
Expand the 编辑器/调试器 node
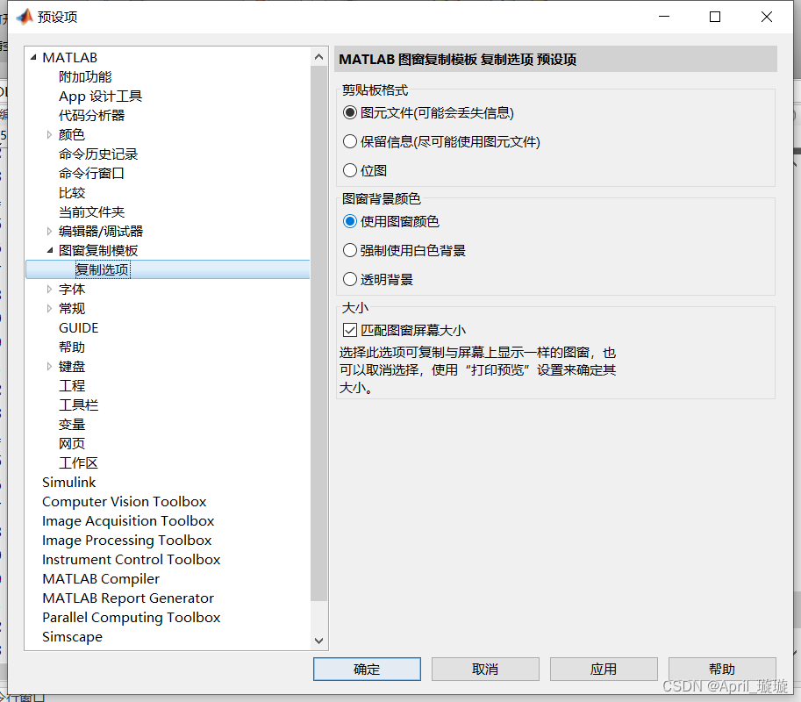pos(50,231)
